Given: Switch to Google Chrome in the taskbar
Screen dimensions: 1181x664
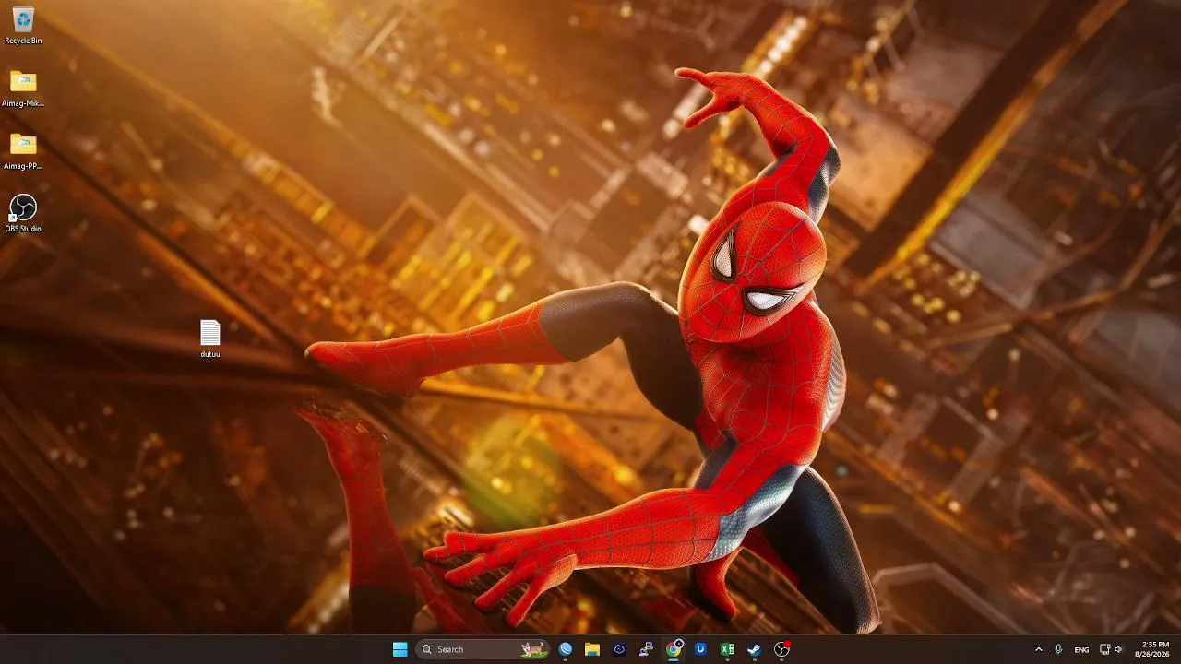Looking at the screenshot, I should point(674,649).
